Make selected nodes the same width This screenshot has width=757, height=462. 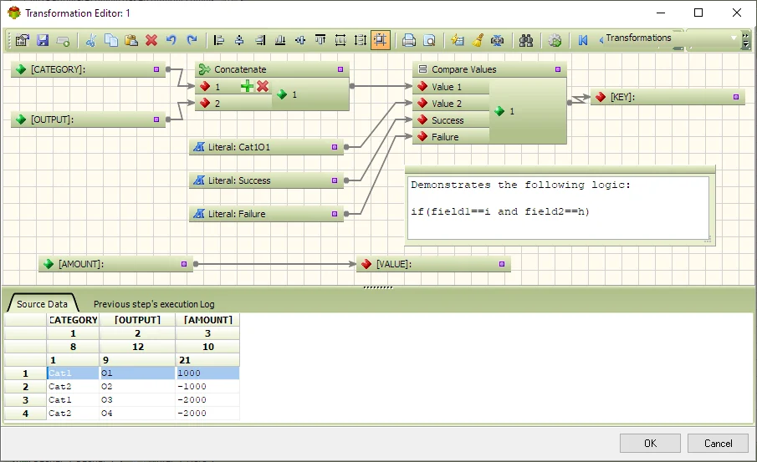coord(340,40)
